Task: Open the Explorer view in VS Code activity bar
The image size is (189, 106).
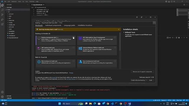Action: 2,5
